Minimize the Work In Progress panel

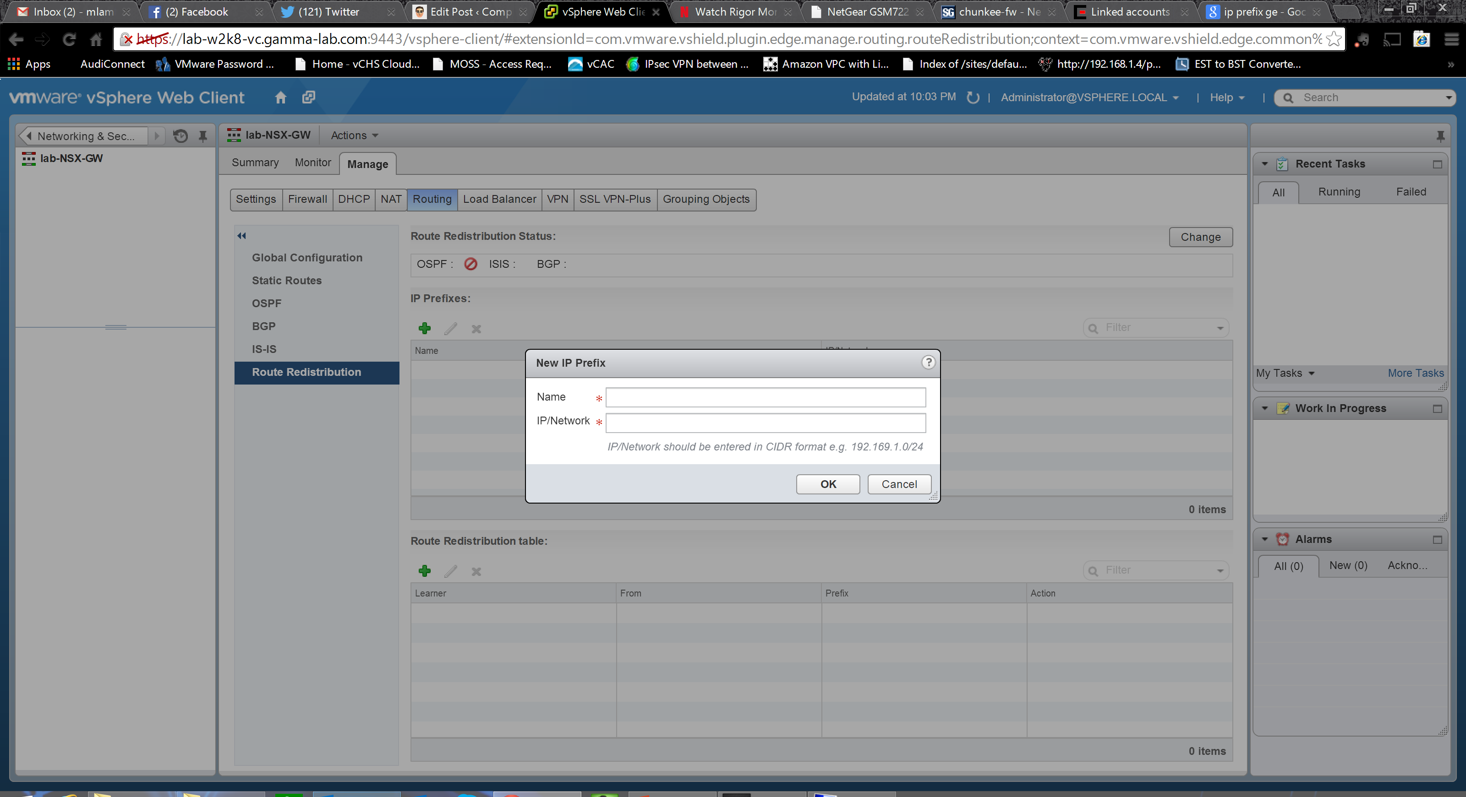pyautogui.click(x=1437, y=409)
